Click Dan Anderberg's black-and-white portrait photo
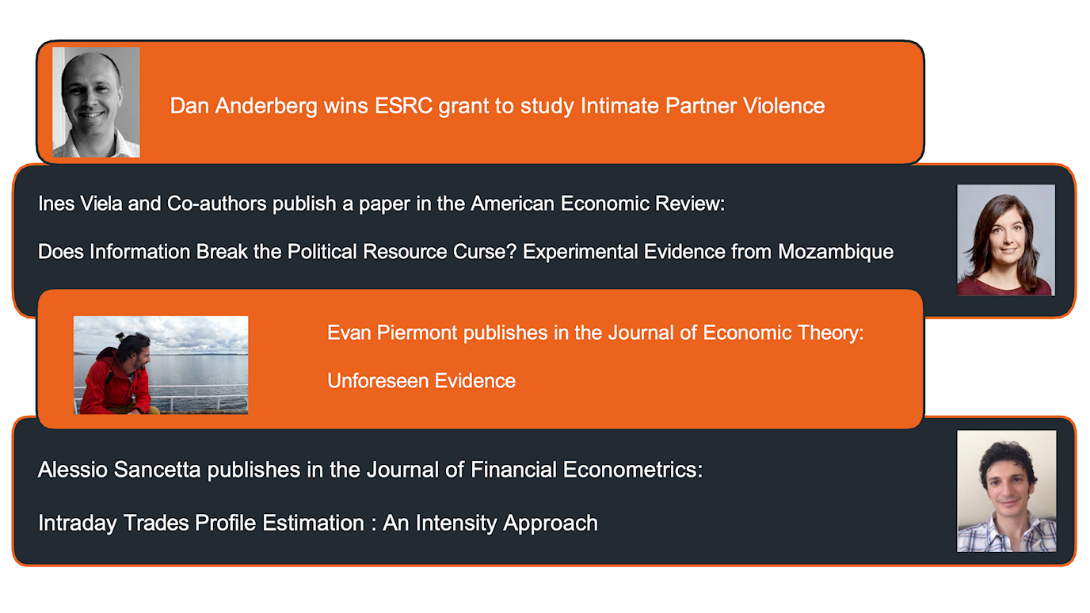The height and width of the screenshot is (613, 1090). (96, 102)
